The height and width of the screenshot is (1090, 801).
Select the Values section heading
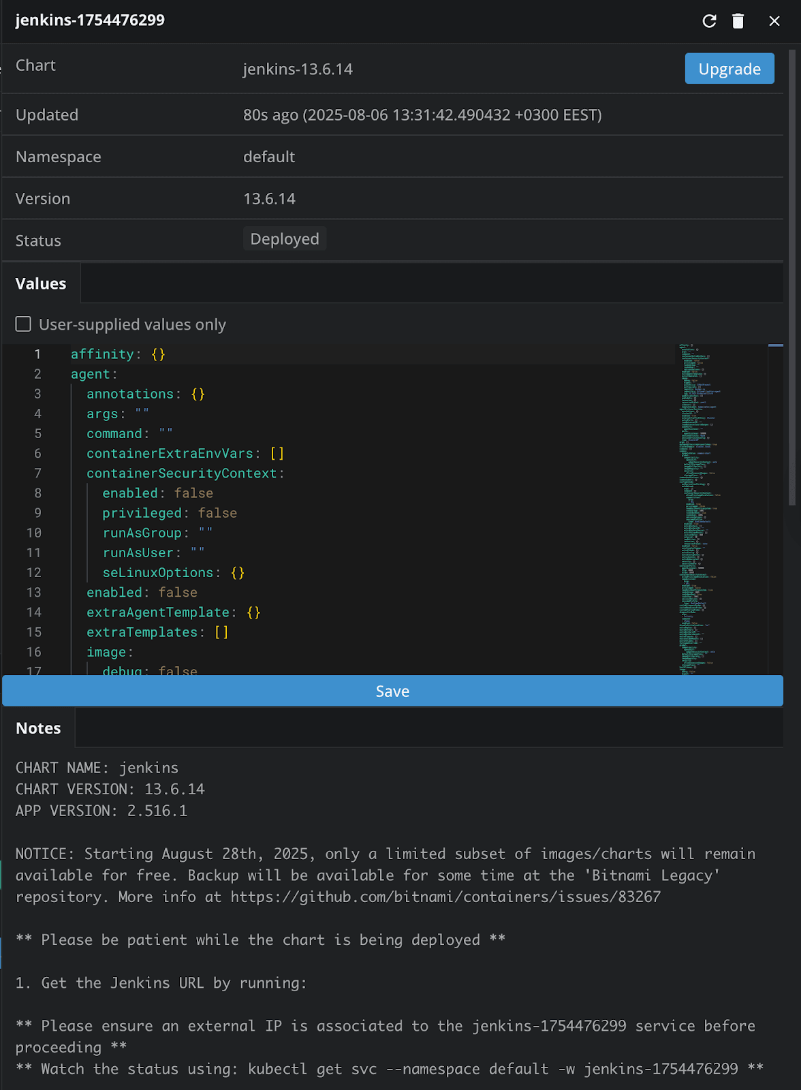pyautogui.click(x=41, y=283)
